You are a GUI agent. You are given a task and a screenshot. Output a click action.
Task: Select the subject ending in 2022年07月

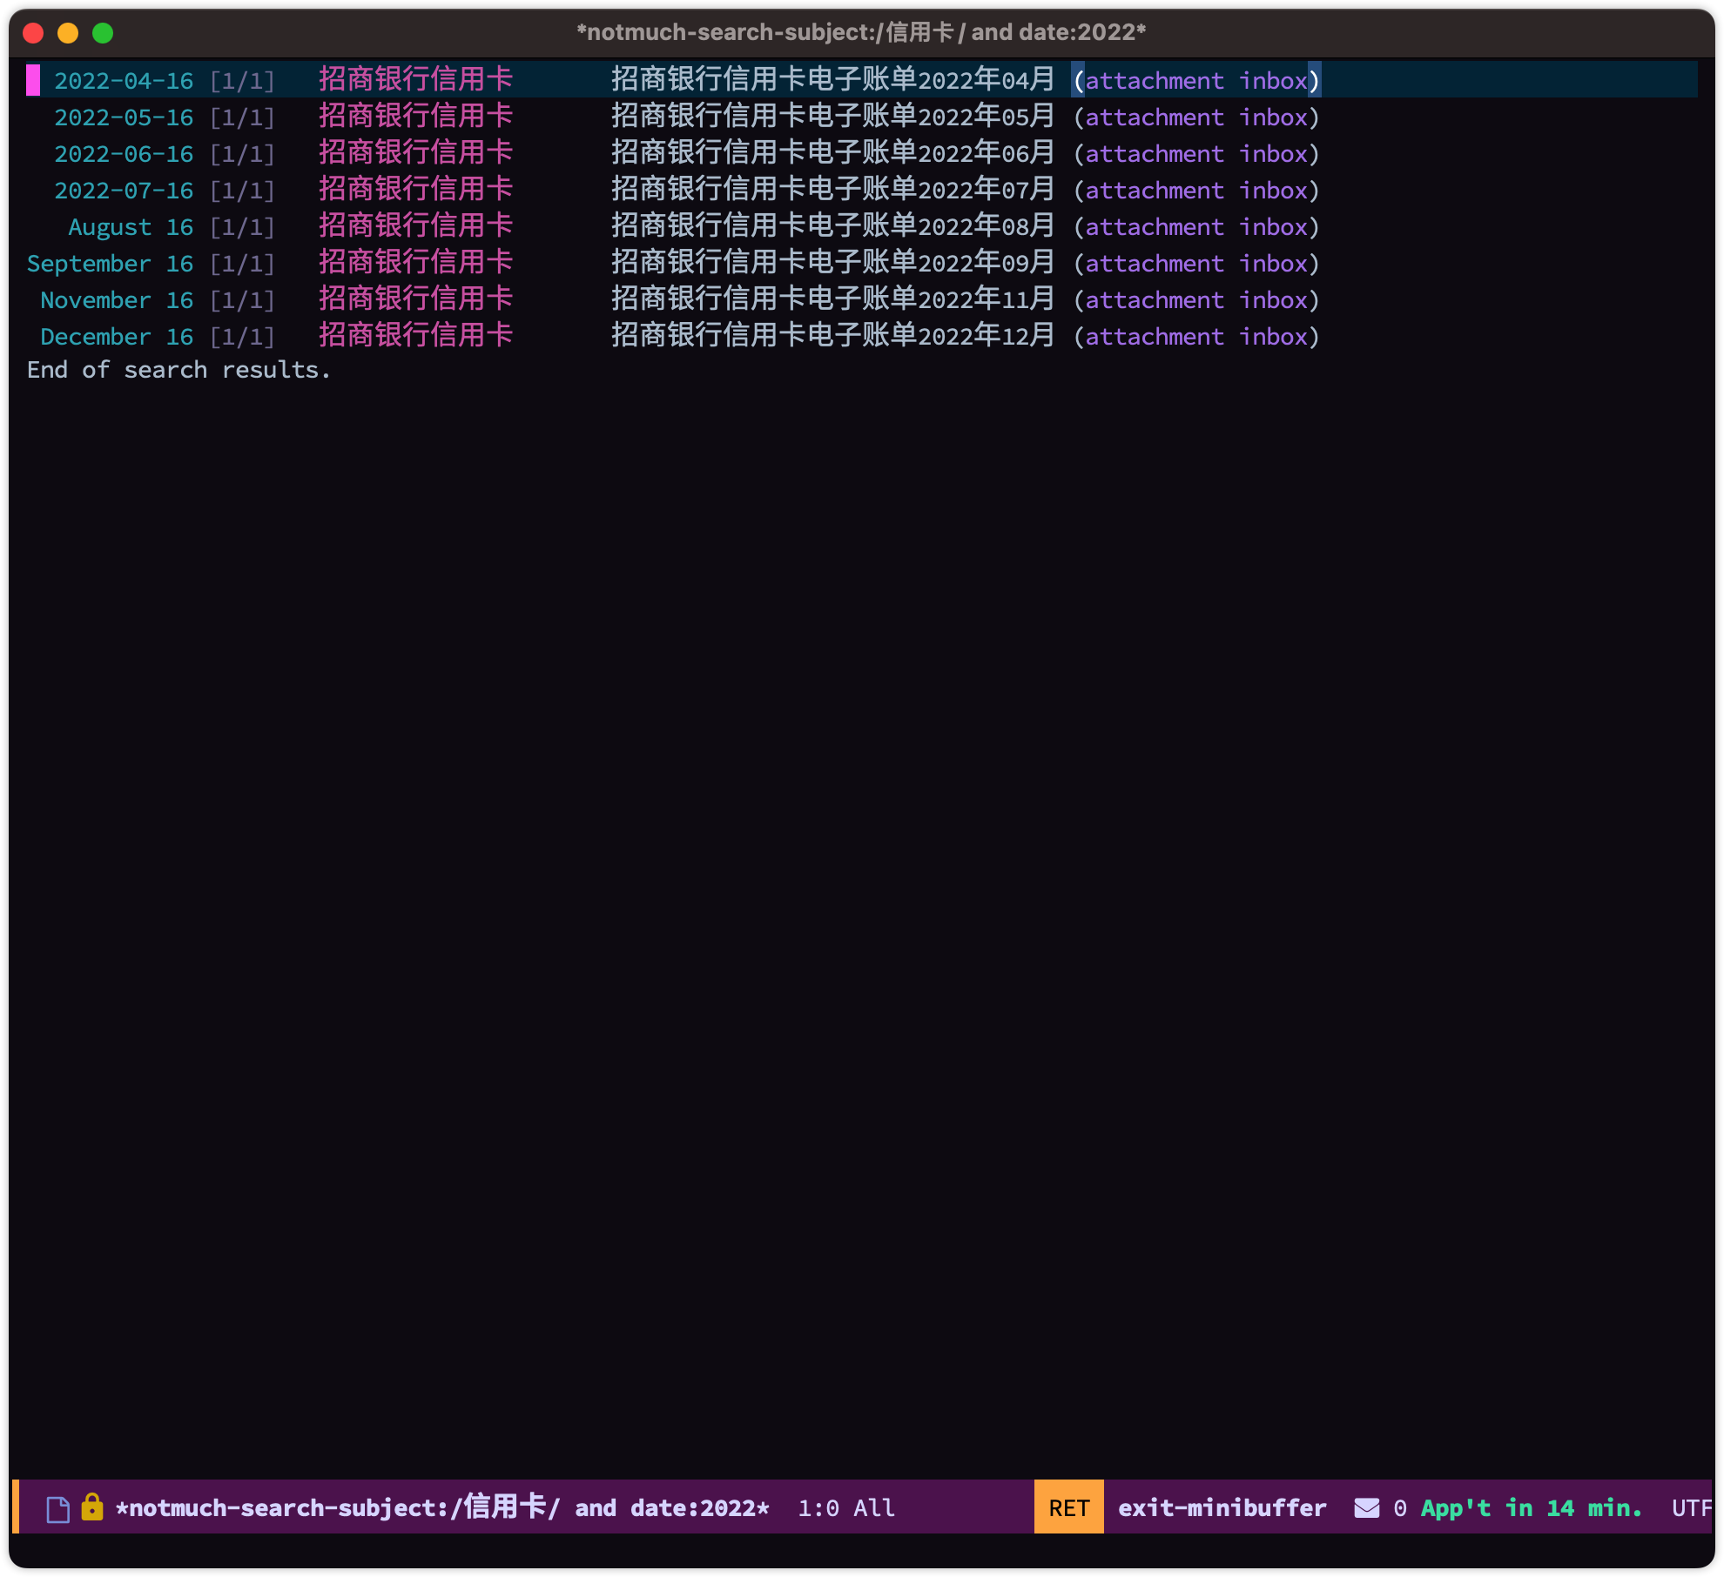832,190
